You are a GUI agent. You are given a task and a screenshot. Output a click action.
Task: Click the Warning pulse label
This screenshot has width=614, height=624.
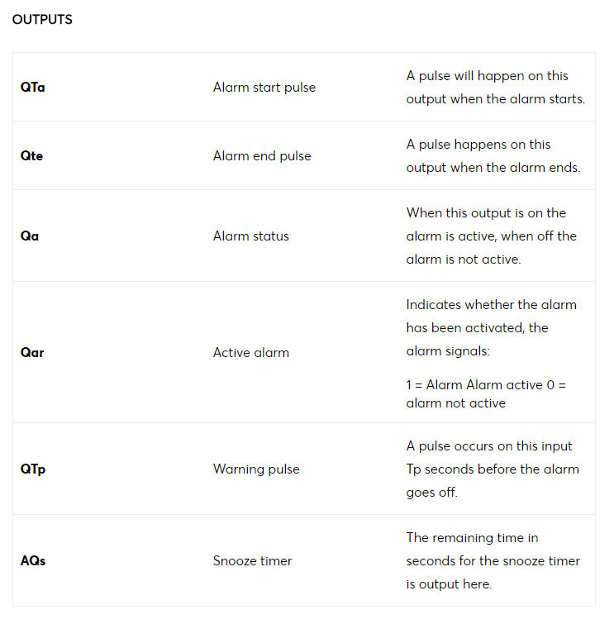[x=256, y=469]
